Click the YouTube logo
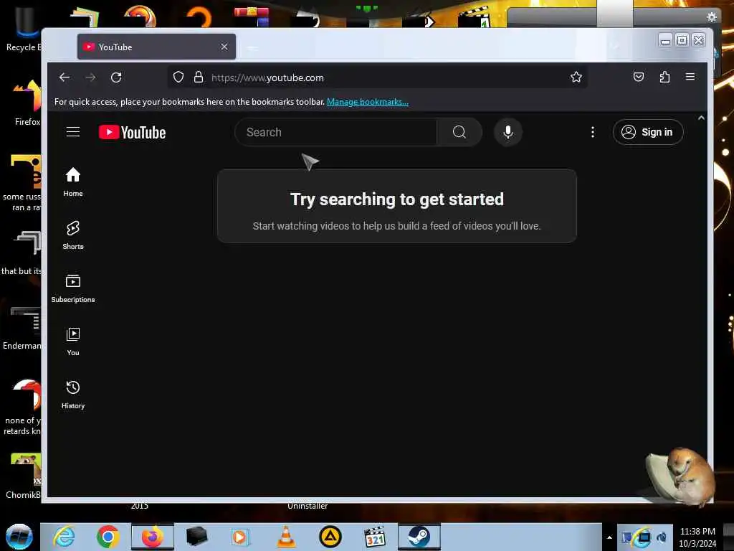Viewport: 734px width, 551px height. (132, 133)
